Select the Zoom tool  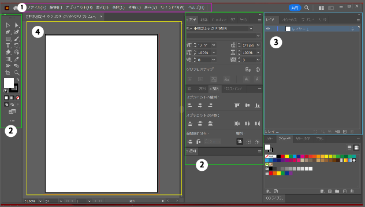pyautogui.click(x=16, y=72)
